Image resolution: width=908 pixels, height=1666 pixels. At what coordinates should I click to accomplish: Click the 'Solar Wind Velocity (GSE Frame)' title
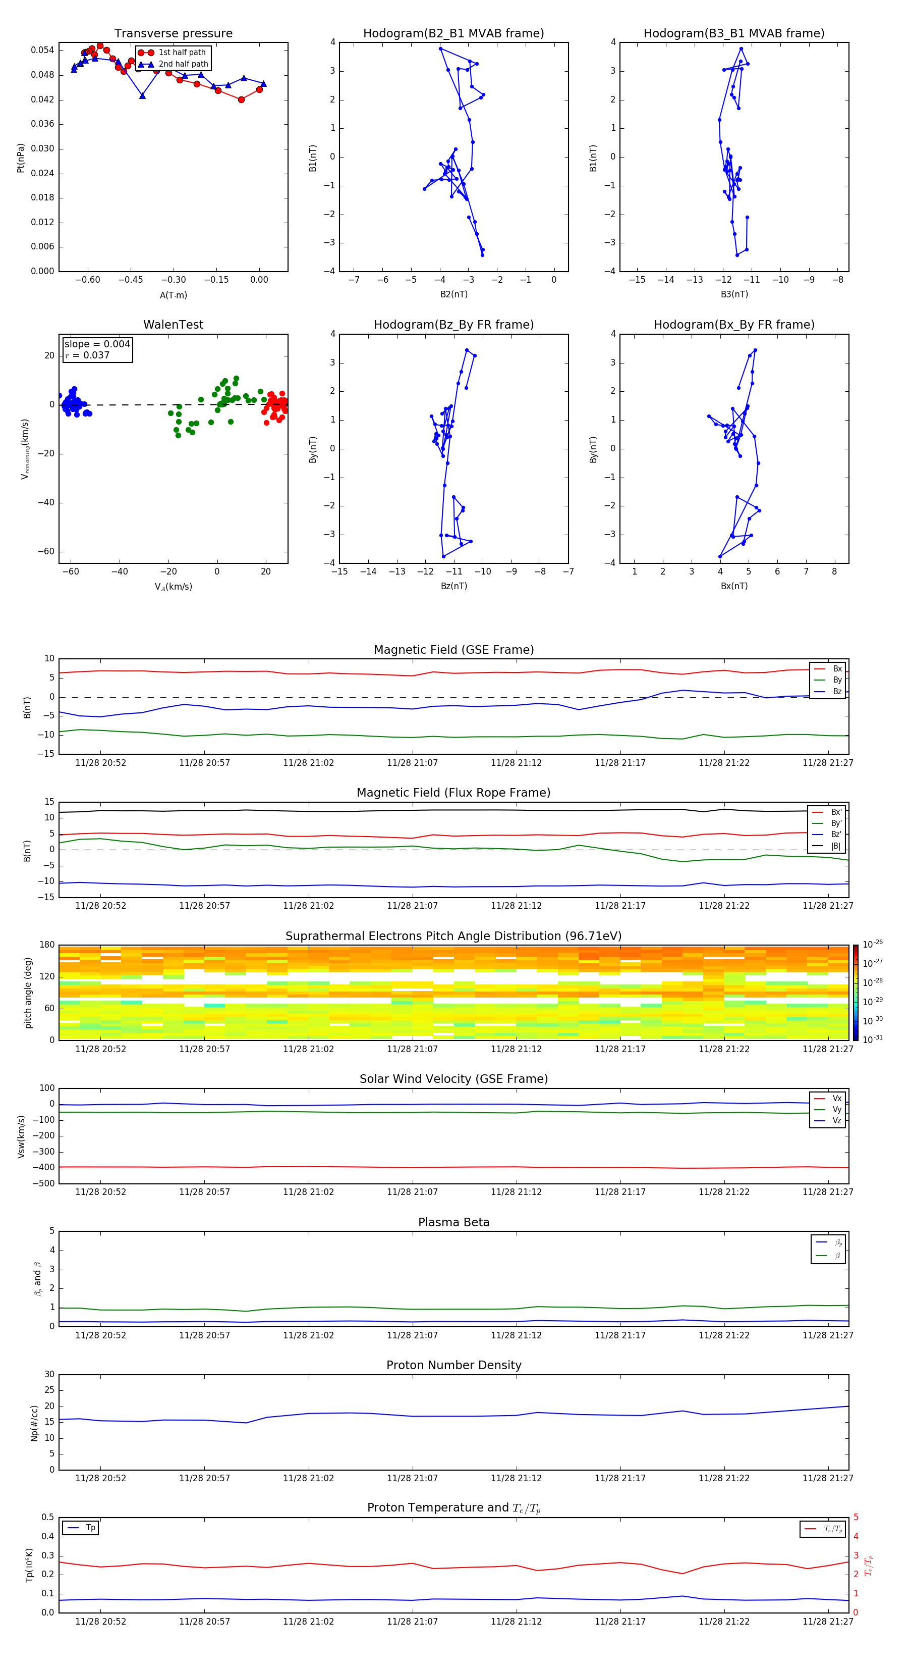(453, 1079)
